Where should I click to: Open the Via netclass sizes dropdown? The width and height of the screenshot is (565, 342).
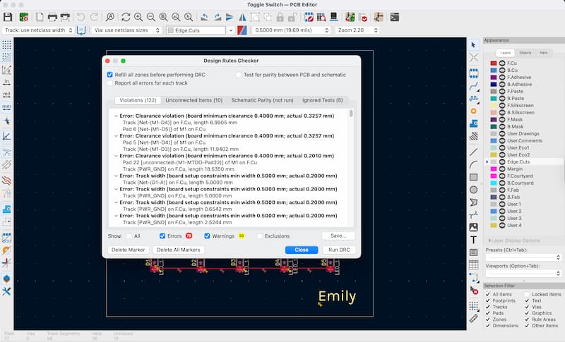point(126,30)
